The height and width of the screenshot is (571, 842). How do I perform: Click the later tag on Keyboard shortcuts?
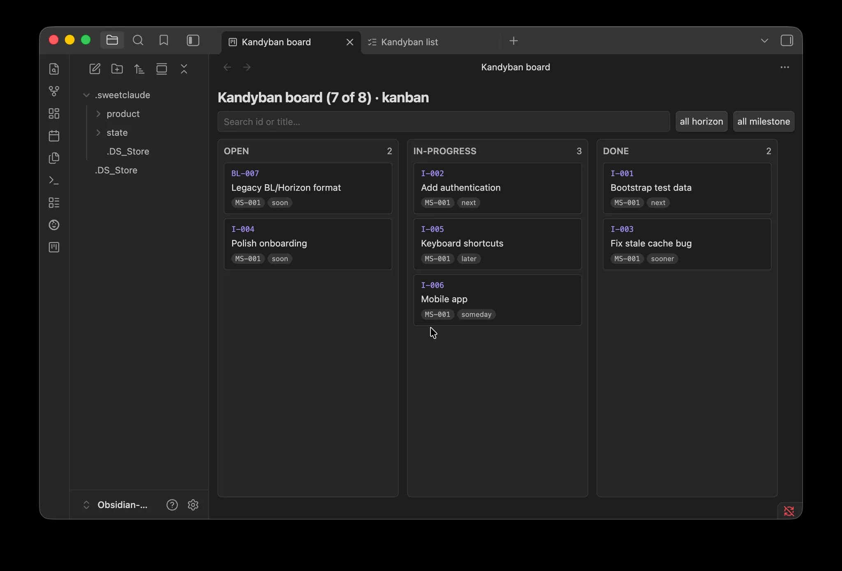tap(469, 259)
